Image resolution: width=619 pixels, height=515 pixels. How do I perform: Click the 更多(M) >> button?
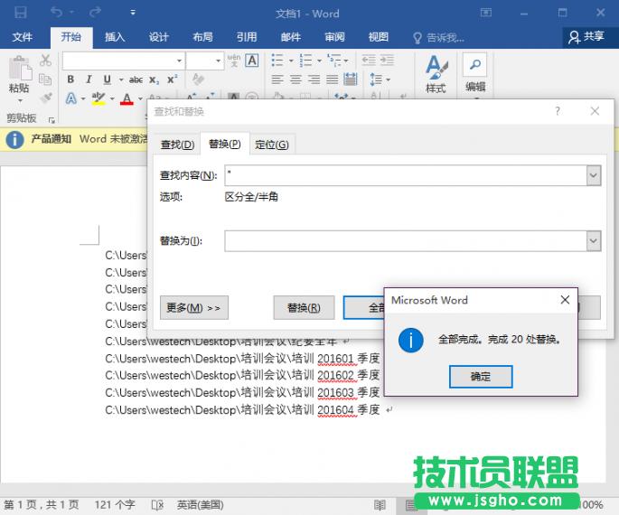[193, 308]
